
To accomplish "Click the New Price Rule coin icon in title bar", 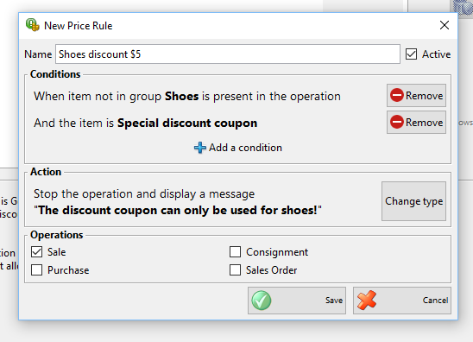I will pyautogui.click(x=32, y=25).
